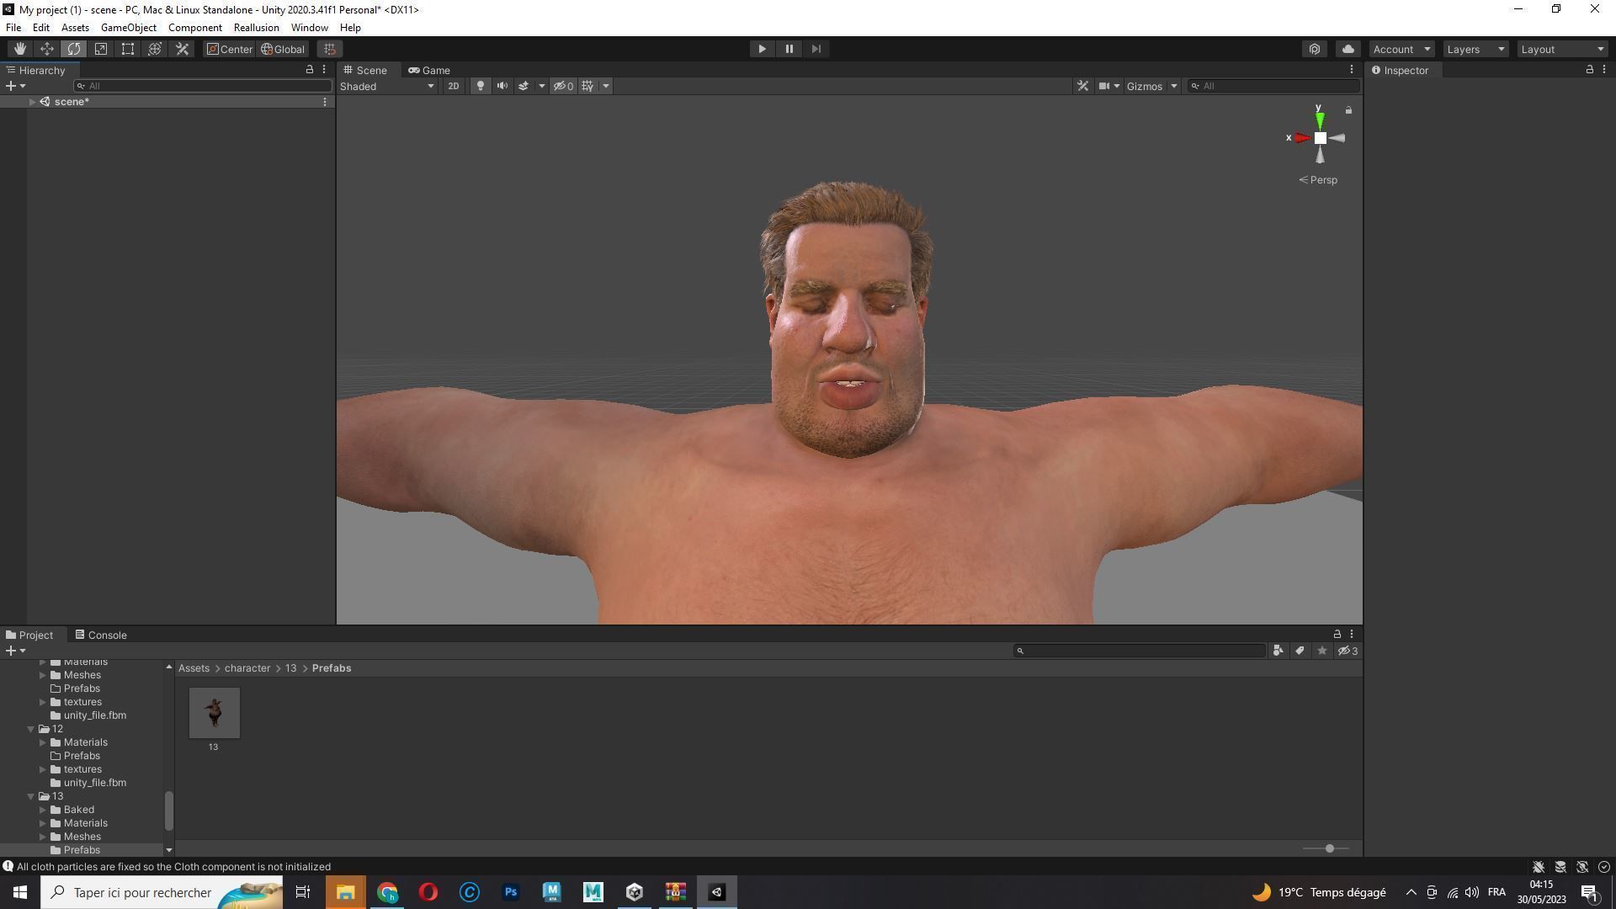The height and width of the screenshot is (909, 1616).
Task: Open Hierarchy panel options menu
Action: pyautogui.click(x=324, y=70)
